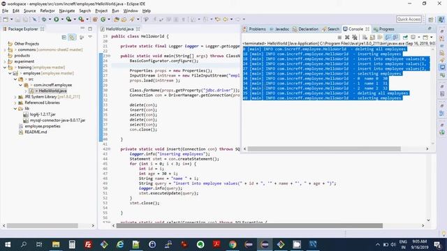Open File Explorer from the taskbar

[56, 245]
